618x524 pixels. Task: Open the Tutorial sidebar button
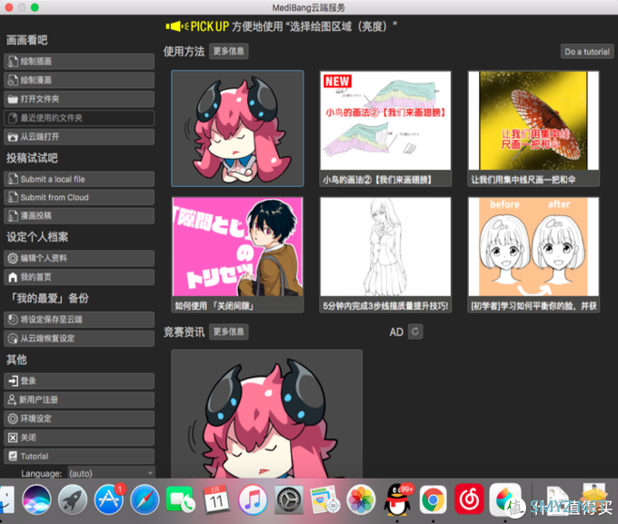(79, 456)
